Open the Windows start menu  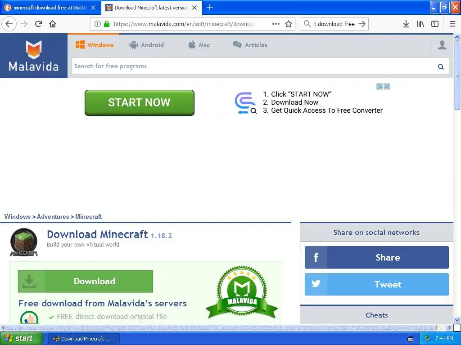click(x=21, y=339)
